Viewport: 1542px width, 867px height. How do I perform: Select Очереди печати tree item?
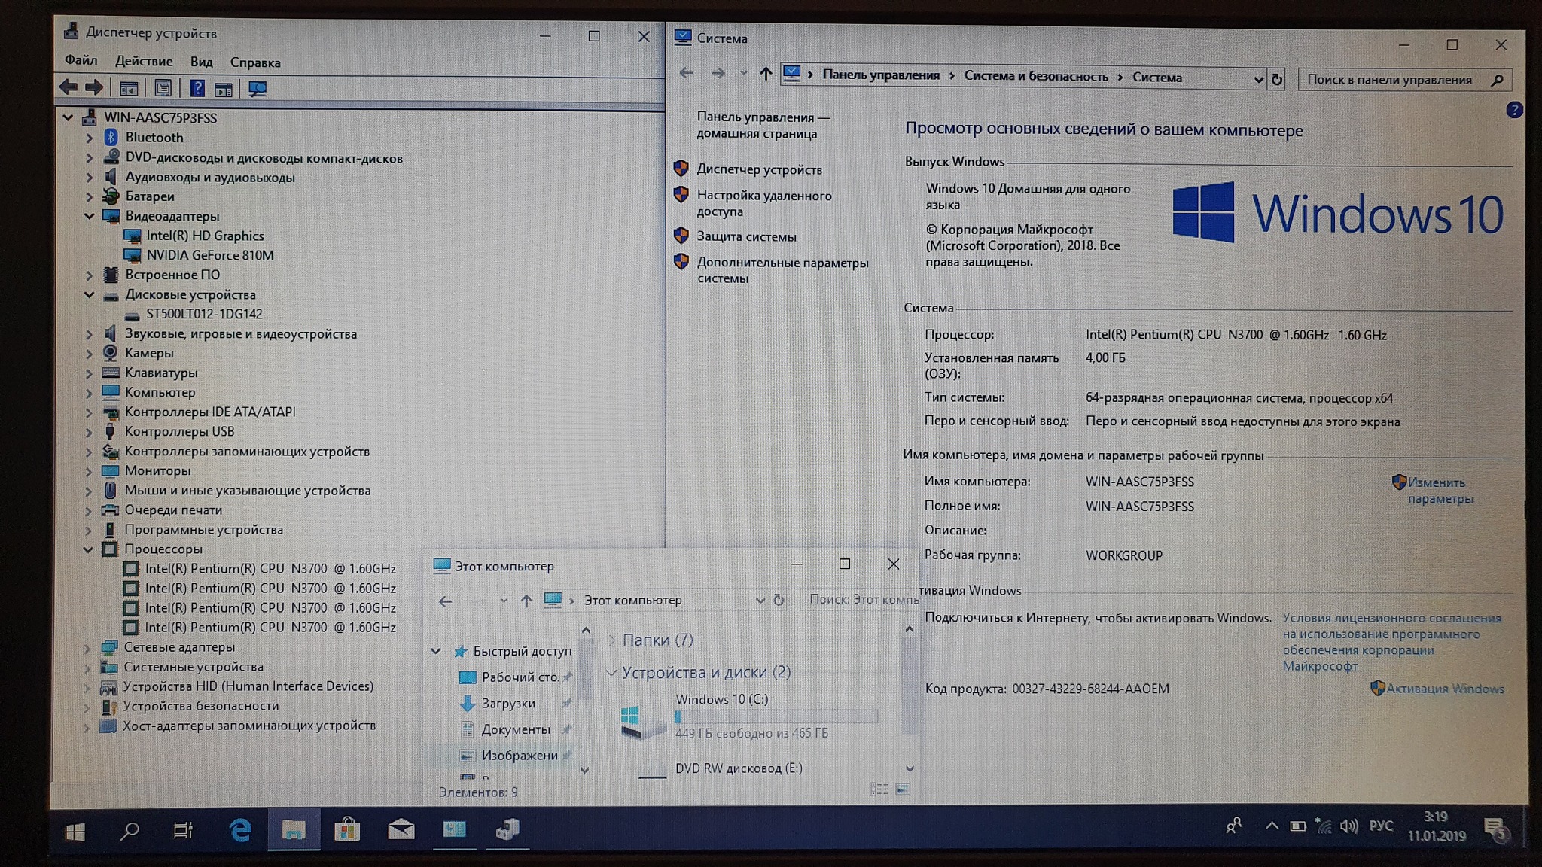click(x=173, y=510)
